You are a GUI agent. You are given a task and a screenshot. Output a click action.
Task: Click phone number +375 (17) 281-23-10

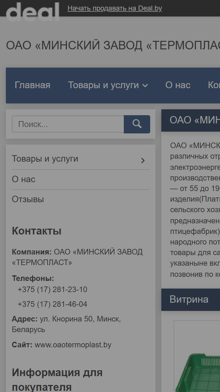[x=53, y=289]
